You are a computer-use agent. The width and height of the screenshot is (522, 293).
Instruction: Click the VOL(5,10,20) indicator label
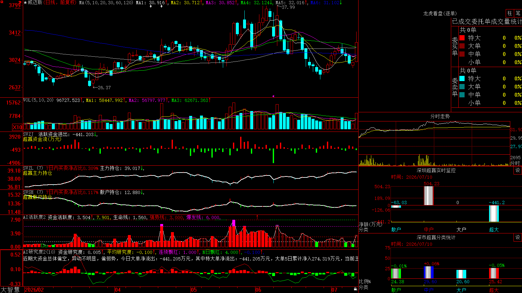[x=38, y=100]
